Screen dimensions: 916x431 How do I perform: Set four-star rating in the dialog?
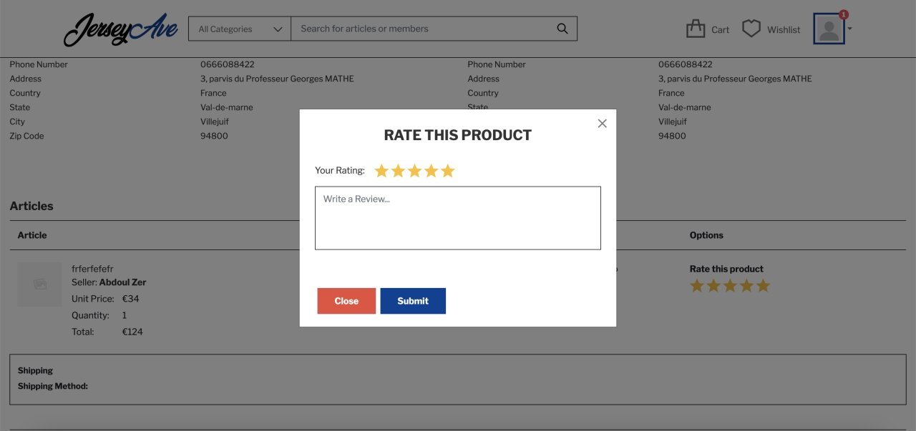(x=431, y=171)
